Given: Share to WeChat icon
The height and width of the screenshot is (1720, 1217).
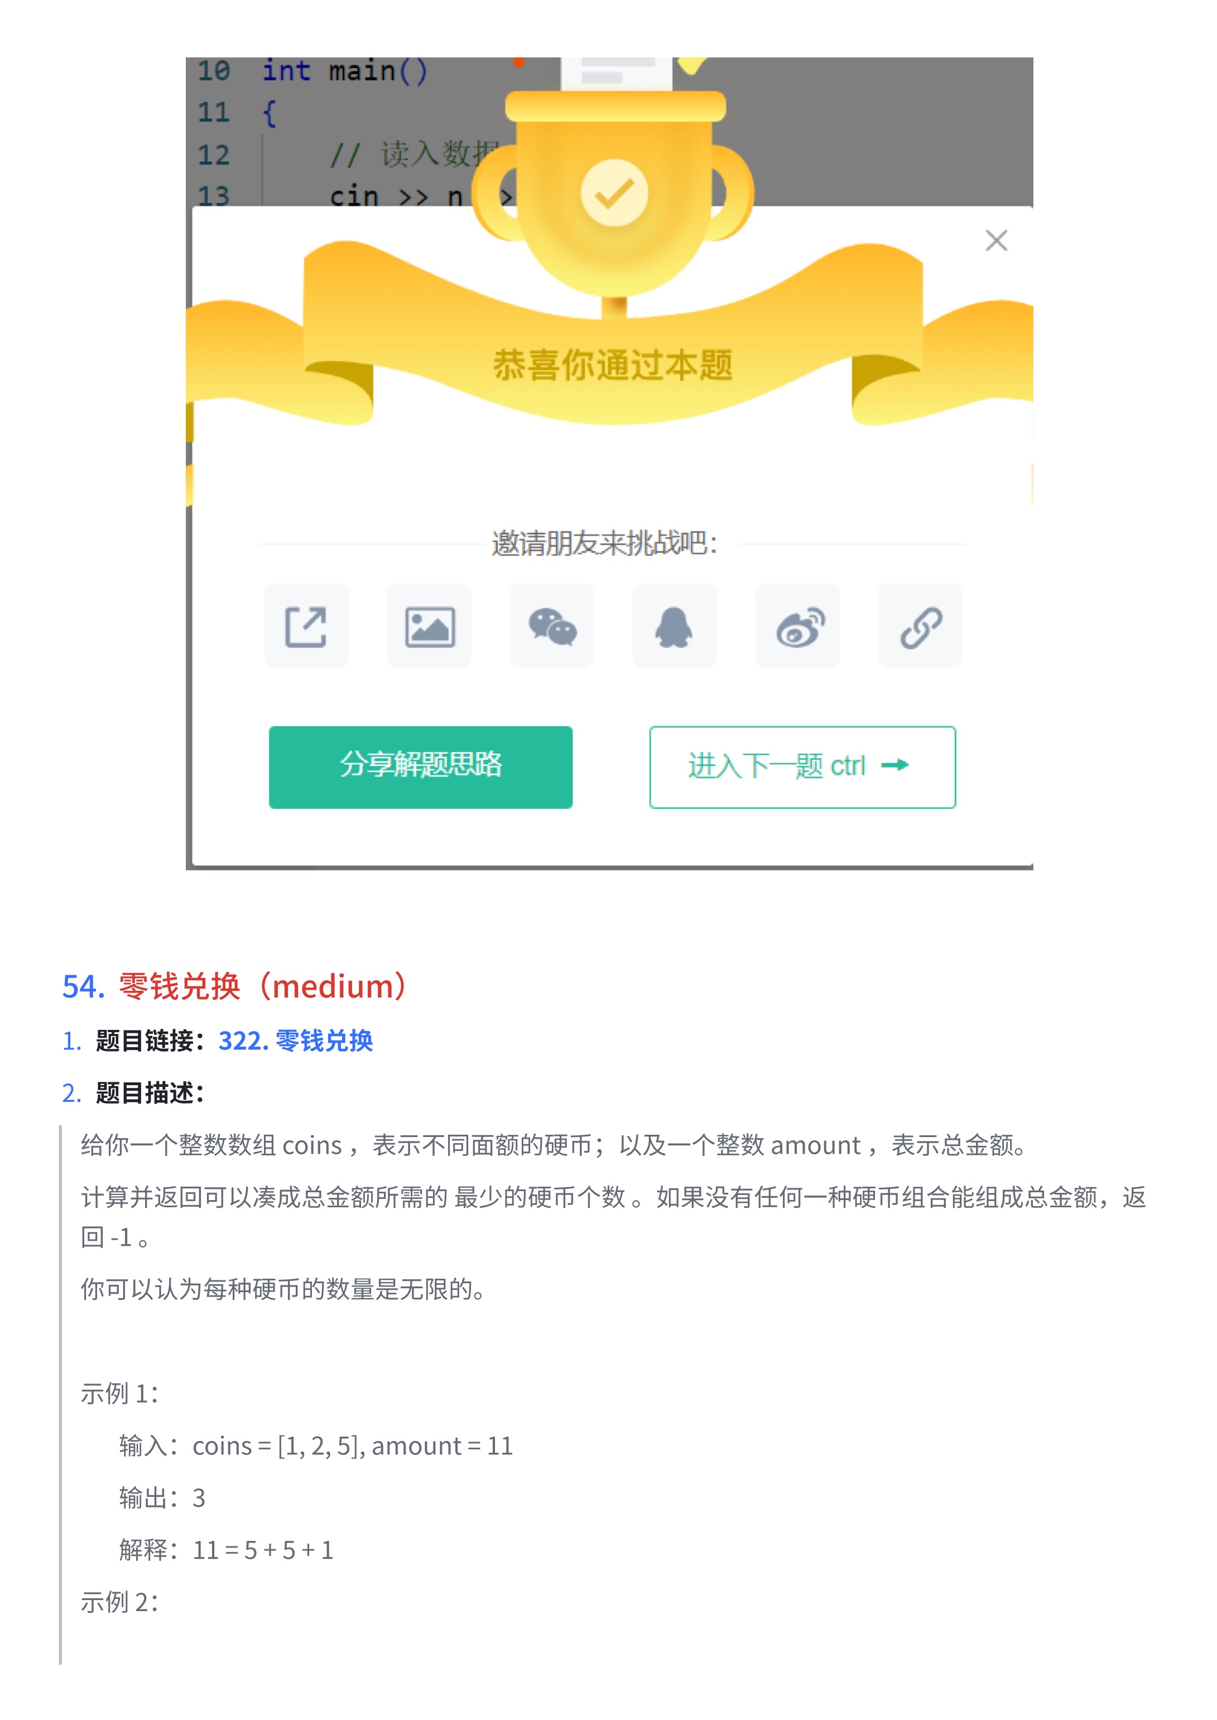Looking at the screenshot, I should pos(552,627).
